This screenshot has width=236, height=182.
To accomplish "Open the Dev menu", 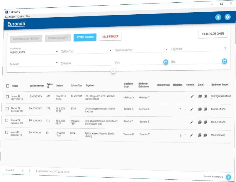I will coord(28,16).
